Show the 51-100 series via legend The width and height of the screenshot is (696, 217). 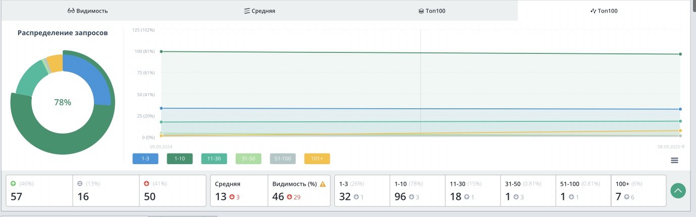(x=282, y=159)
